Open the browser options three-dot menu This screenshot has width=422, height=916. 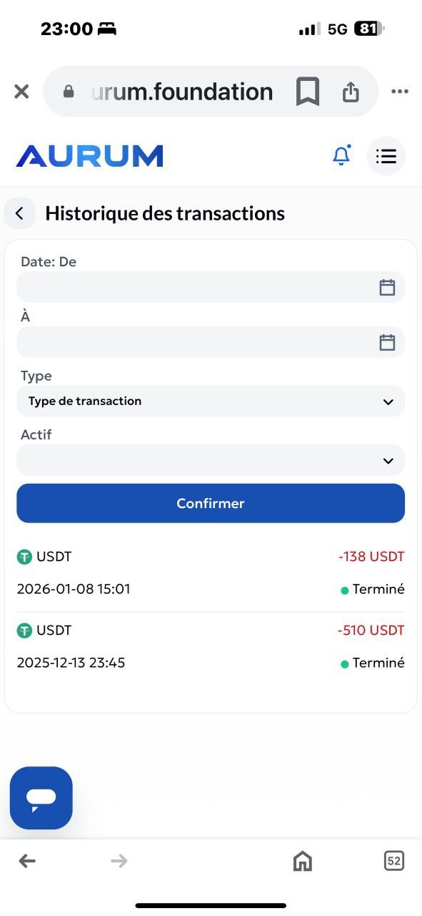click(399, 91)
